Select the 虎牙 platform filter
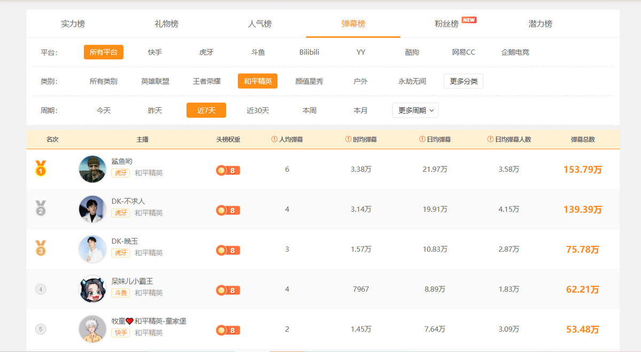The image size is (641, 352). coord(206,52)
